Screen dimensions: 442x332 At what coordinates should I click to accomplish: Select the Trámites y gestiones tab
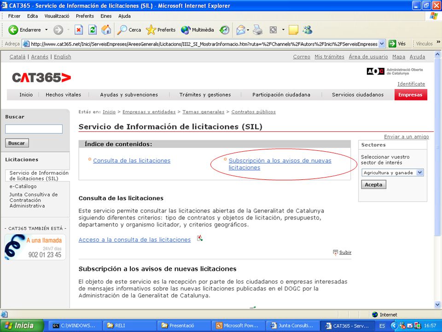(205, 95)
